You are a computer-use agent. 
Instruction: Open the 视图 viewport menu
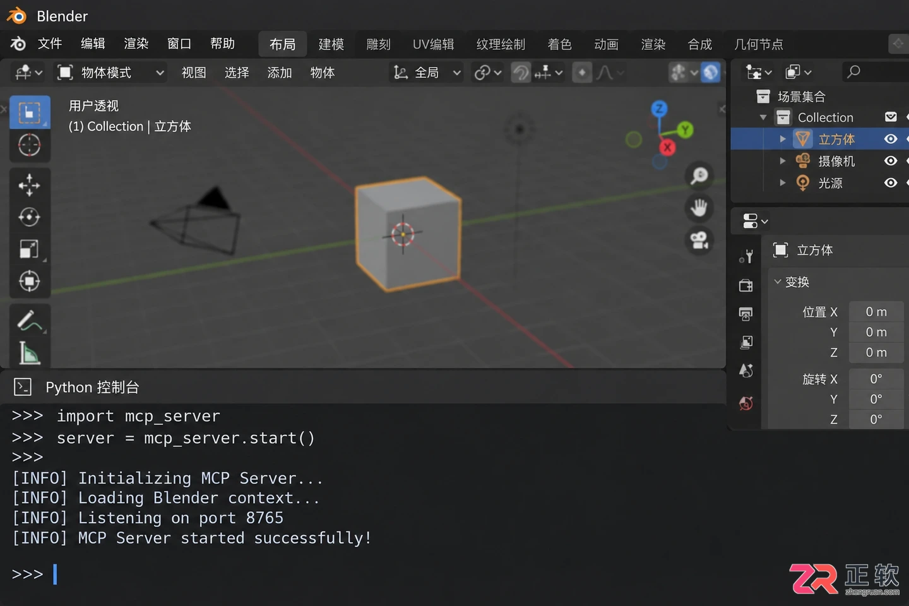(x=194, y=73)
